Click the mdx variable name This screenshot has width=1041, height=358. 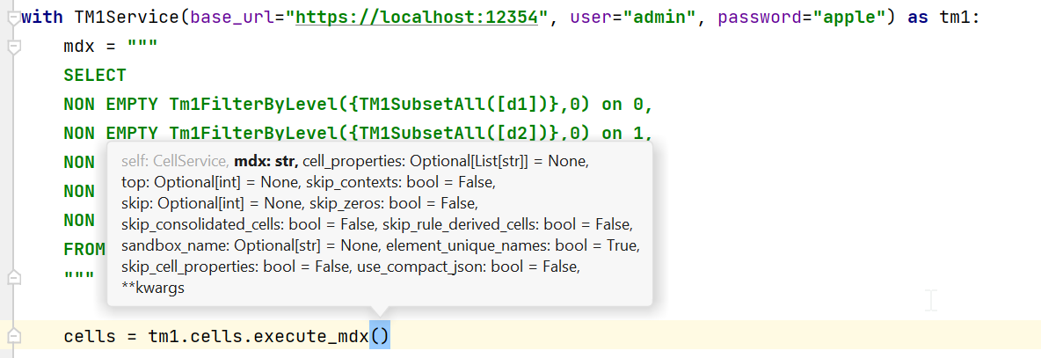click(x=79, y=47)
